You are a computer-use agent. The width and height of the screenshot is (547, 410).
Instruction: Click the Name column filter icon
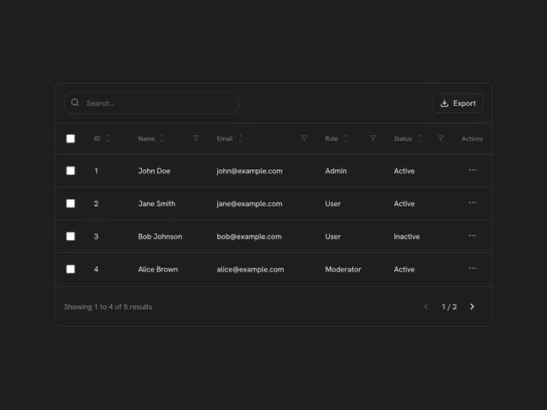(196, 138)
